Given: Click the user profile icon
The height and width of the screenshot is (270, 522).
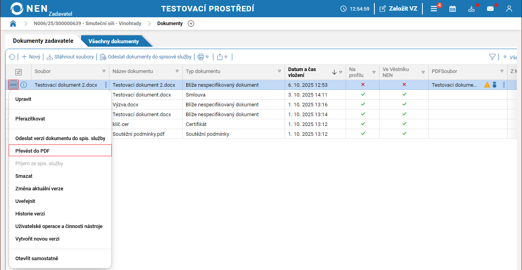Looking at the screenshot, I should point(509,9).
